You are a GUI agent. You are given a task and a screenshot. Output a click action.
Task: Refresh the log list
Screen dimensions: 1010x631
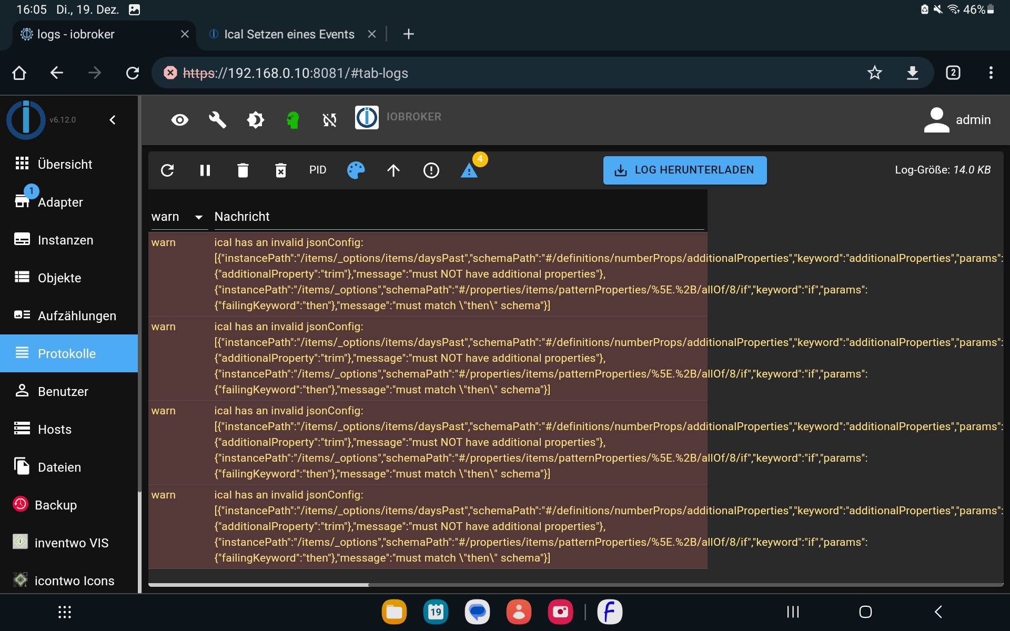coord(167,170)
